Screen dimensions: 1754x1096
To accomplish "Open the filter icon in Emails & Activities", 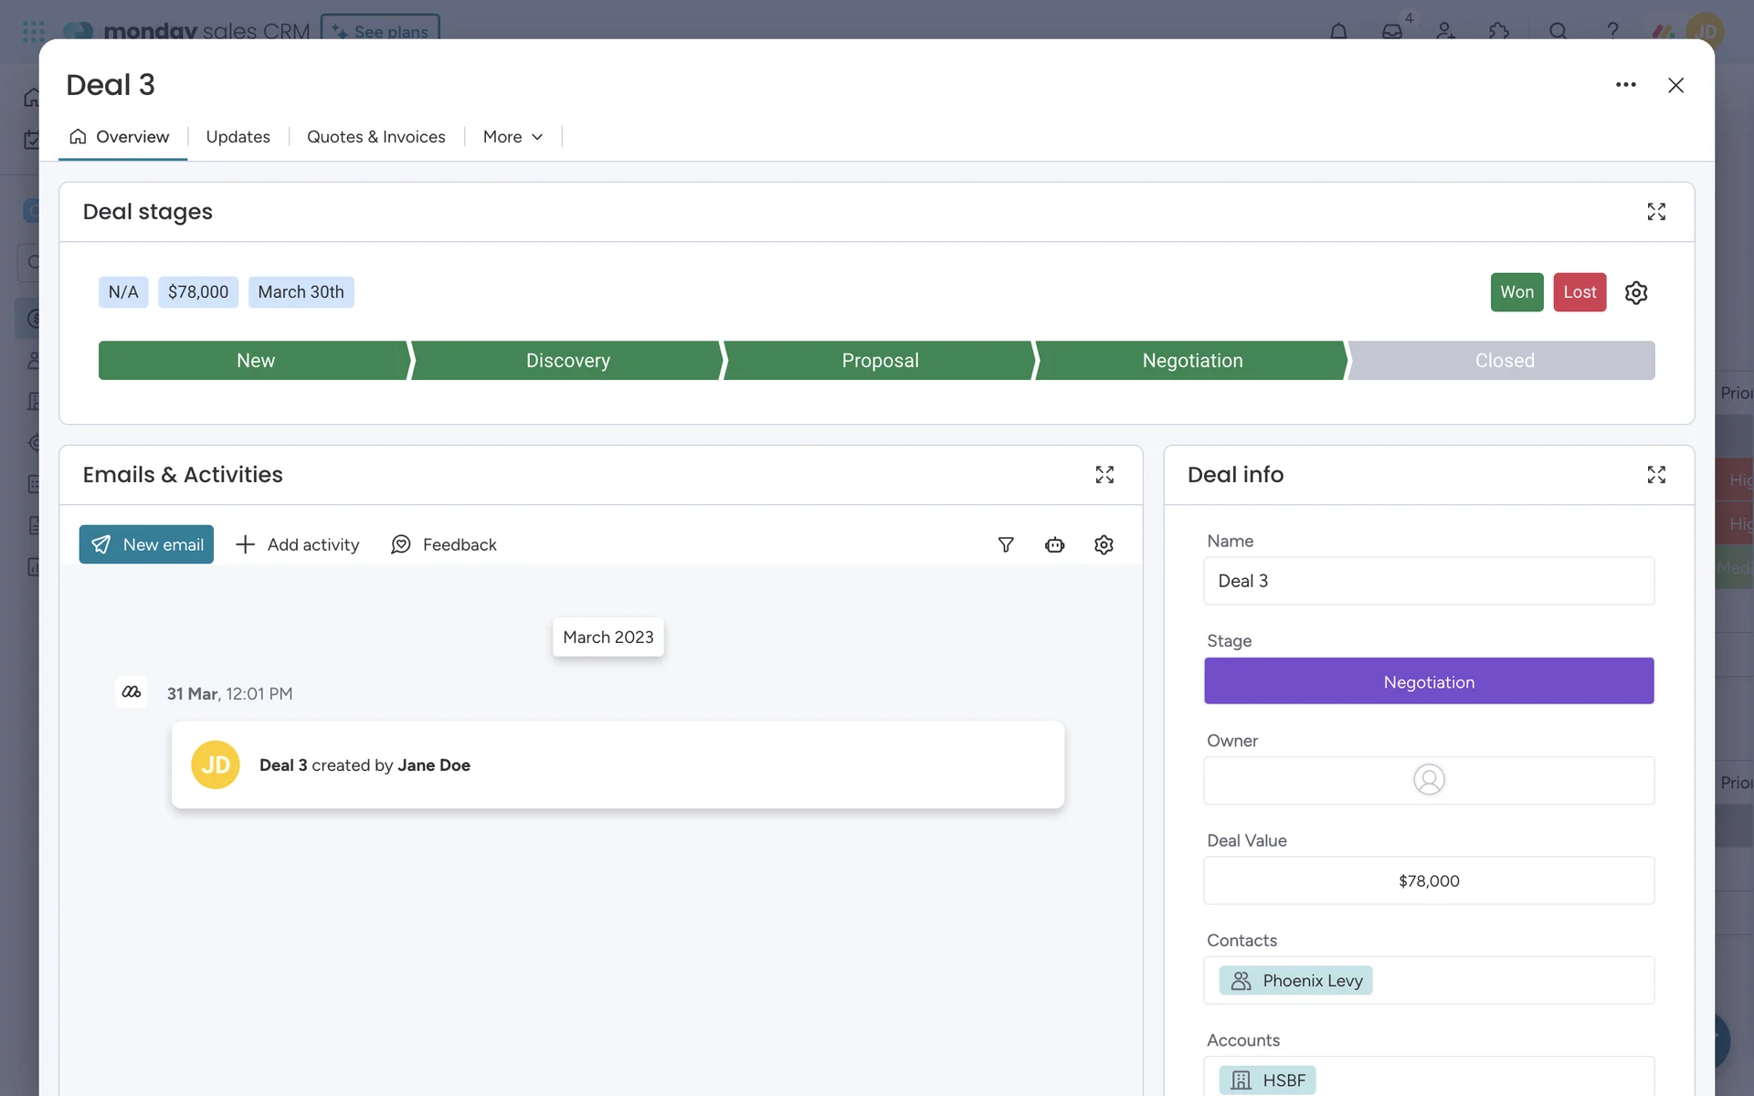I will point(1006,544).
